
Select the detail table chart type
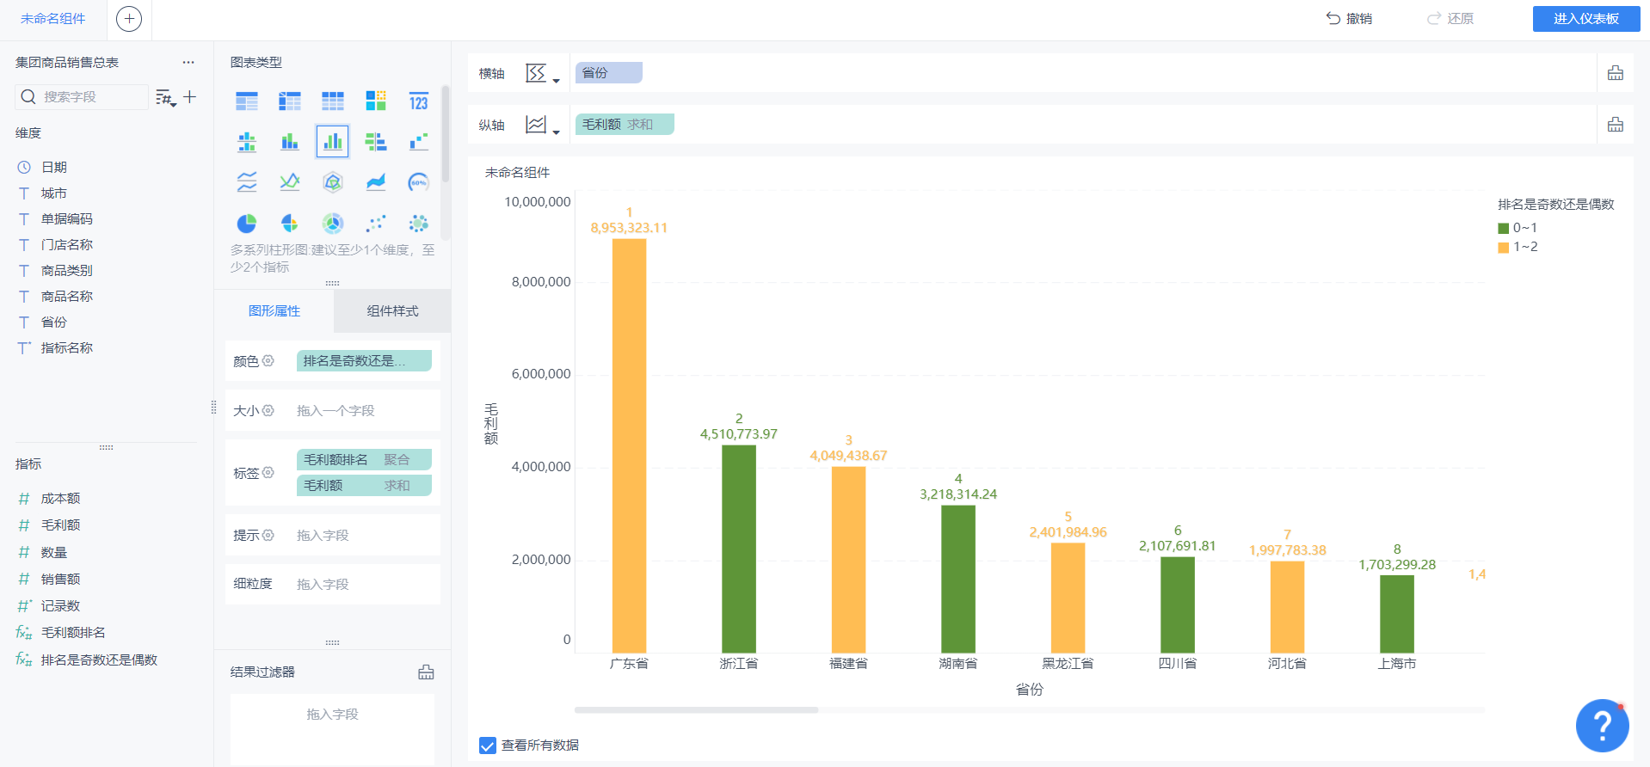tap(333, 101)
